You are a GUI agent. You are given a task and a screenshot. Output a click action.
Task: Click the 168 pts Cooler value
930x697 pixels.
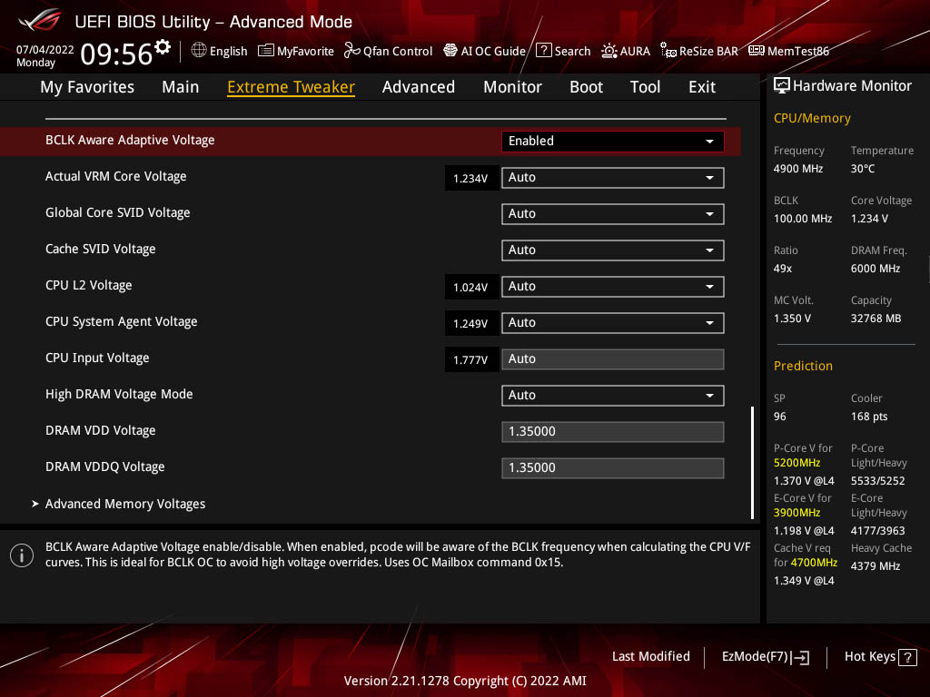[869, 417]
